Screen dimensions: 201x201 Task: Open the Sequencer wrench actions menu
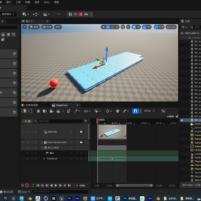(77, 111)
